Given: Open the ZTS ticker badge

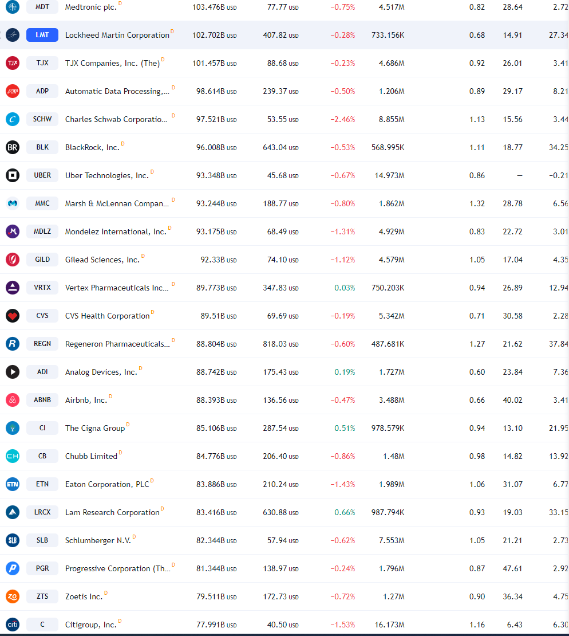Looking at the screenshot, I should coord(42,596).
